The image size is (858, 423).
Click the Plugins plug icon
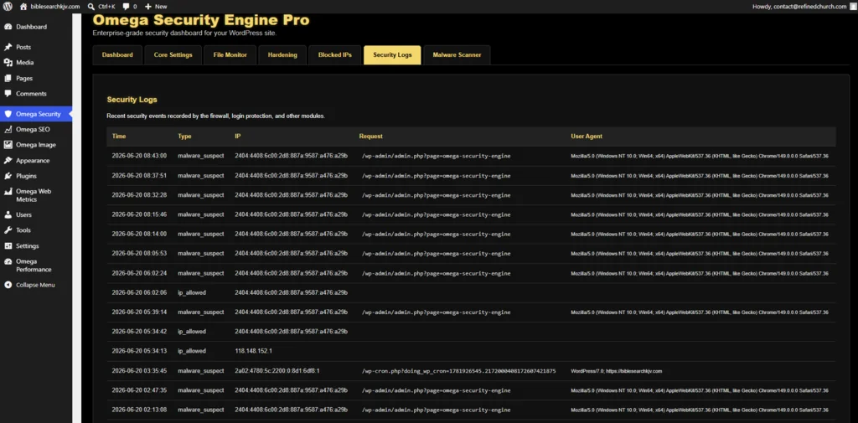[x=8, y=176]
